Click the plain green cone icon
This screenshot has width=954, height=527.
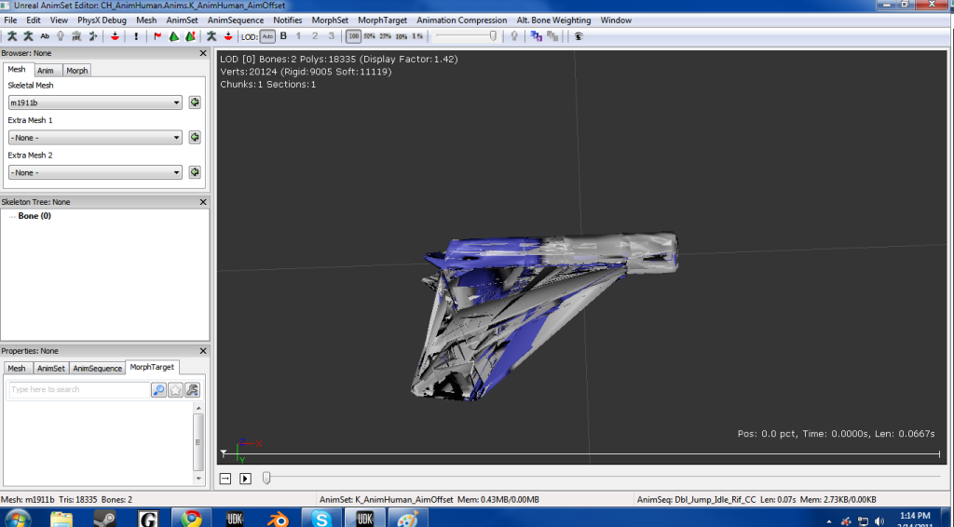pyautogui.click(x=174, y=36)
